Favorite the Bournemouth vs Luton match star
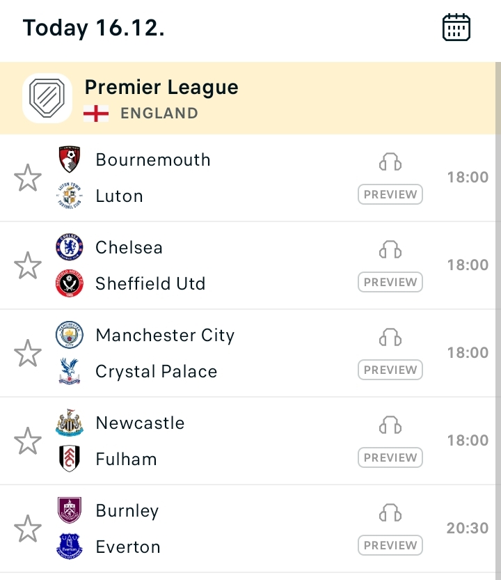 [28, 178]
